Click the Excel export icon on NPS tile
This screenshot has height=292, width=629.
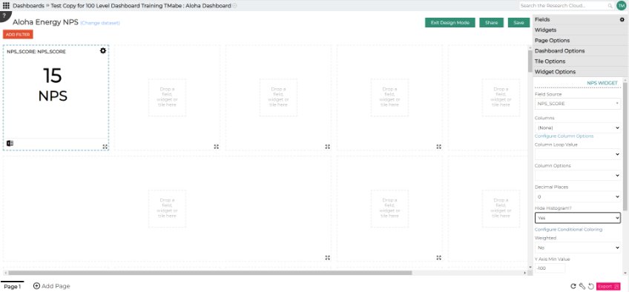click(10, 143)
